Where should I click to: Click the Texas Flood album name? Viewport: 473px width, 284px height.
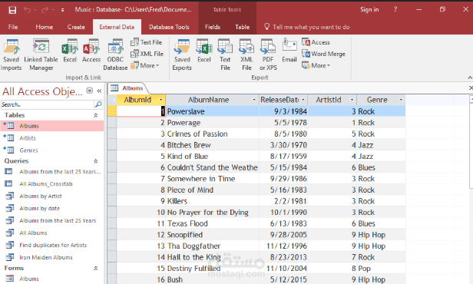coord(187,223)
